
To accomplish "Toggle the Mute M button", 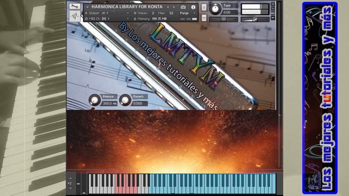I will pos(204,18).
